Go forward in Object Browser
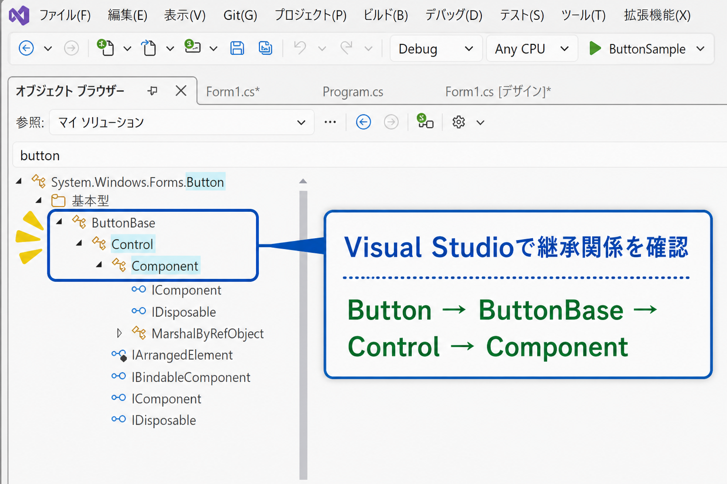Image resolution: width=727 pixels, height=484 pixels. (x=391, y=122)
